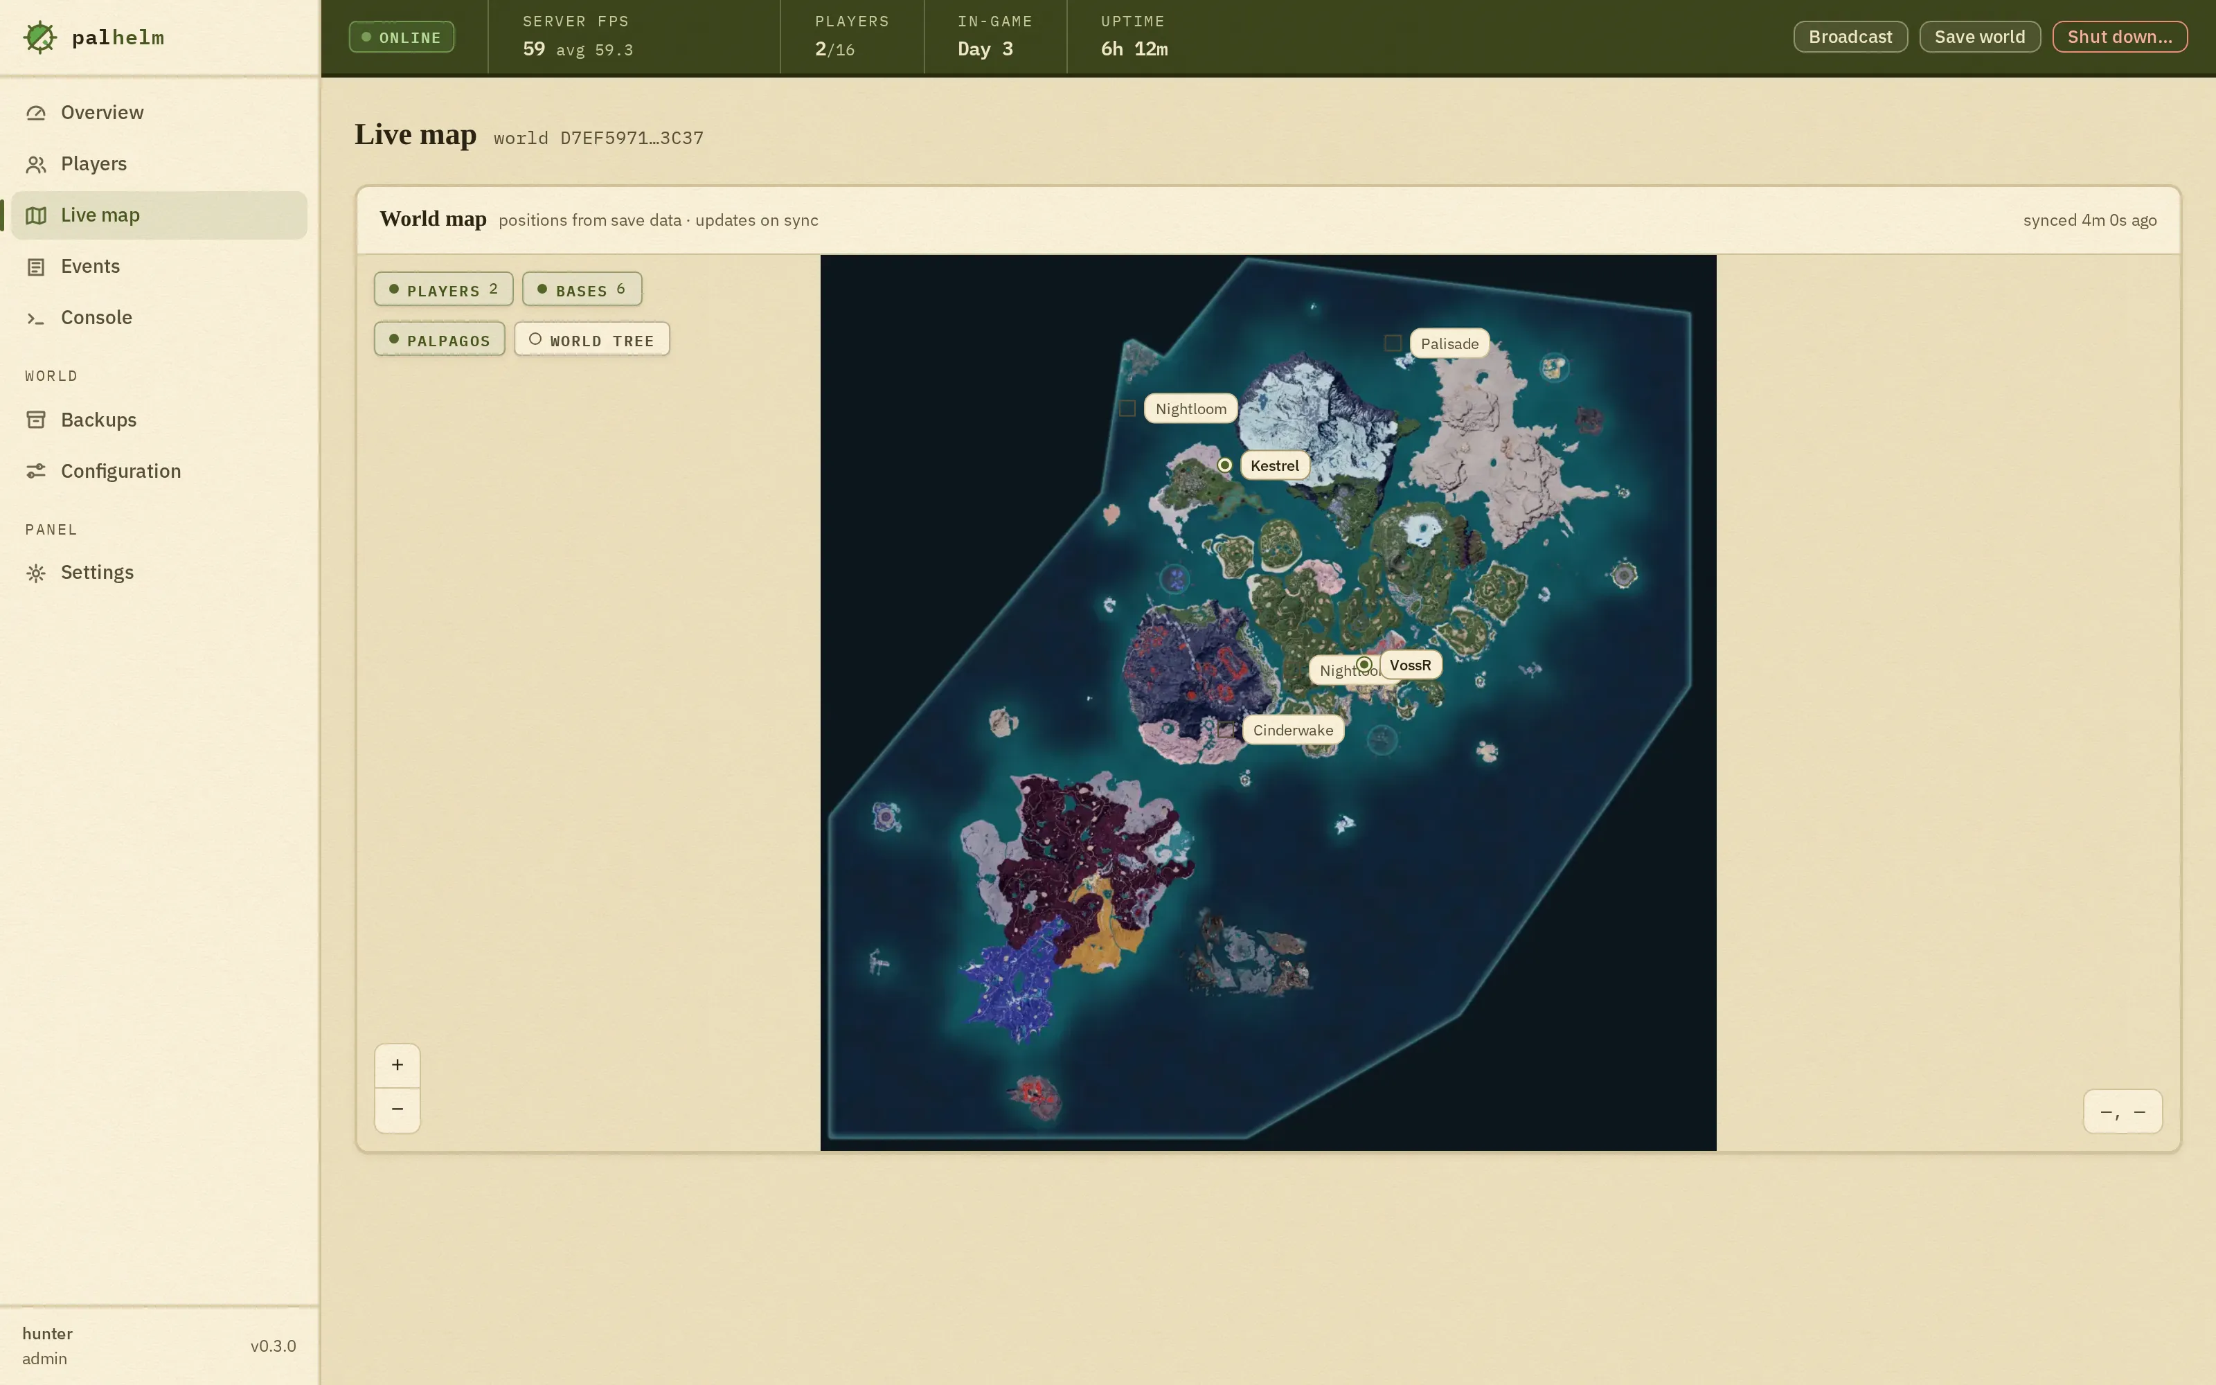Open the Events page
The image size is (2216, 1385).
[x=159, y=267]
